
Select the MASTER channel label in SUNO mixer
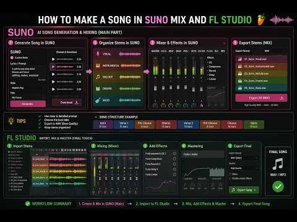pyautogui.click(x=155, y=51)
